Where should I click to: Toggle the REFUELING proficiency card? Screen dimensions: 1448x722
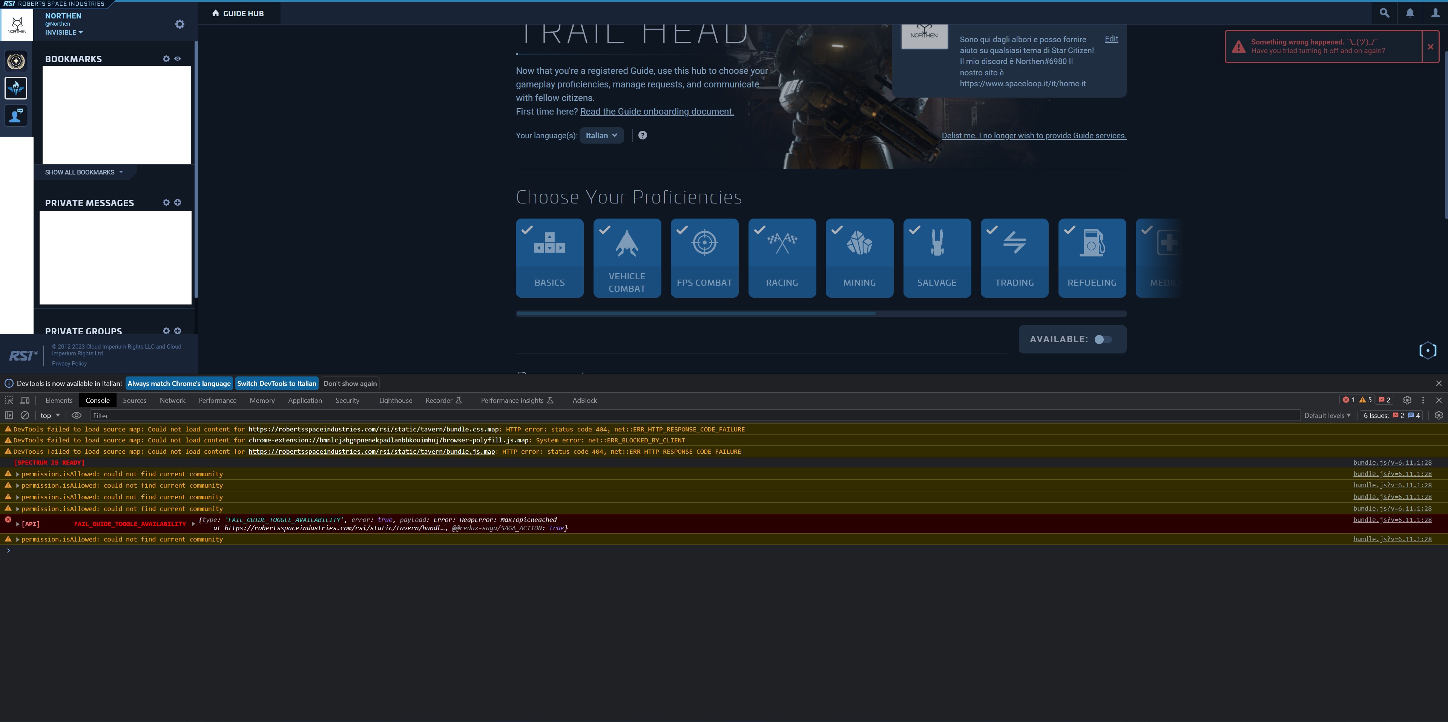tap(1092, 258)
